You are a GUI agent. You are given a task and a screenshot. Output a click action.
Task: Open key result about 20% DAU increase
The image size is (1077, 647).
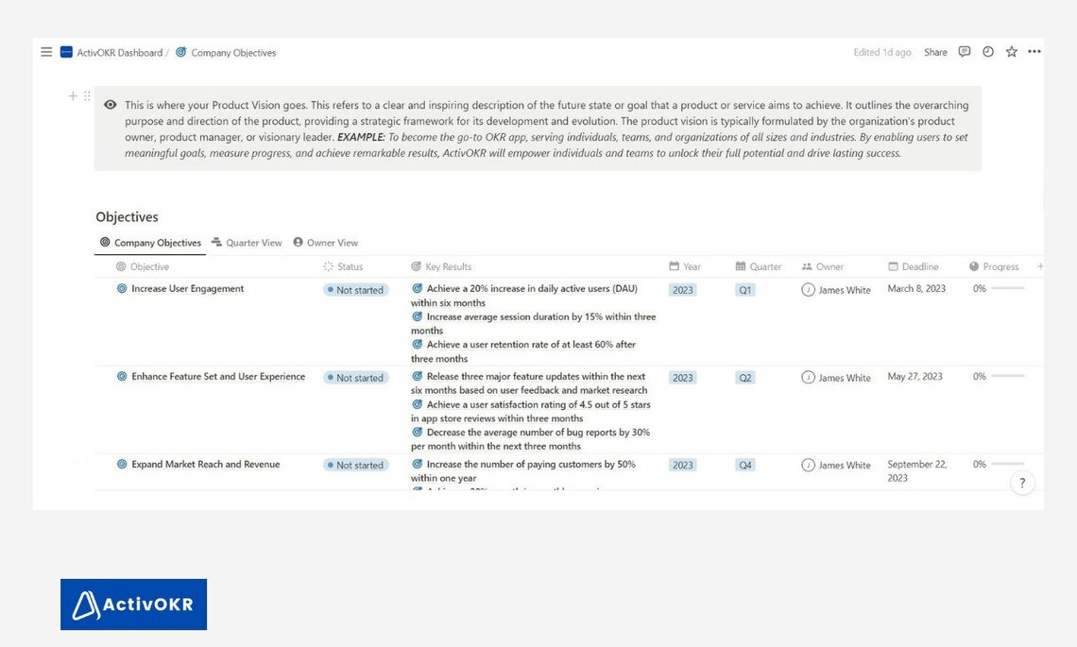[524, 296]
